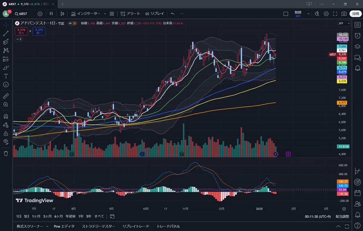Select the 3ヶ月 date range
This screenshot has width=363, height=231.
point(47,216)
